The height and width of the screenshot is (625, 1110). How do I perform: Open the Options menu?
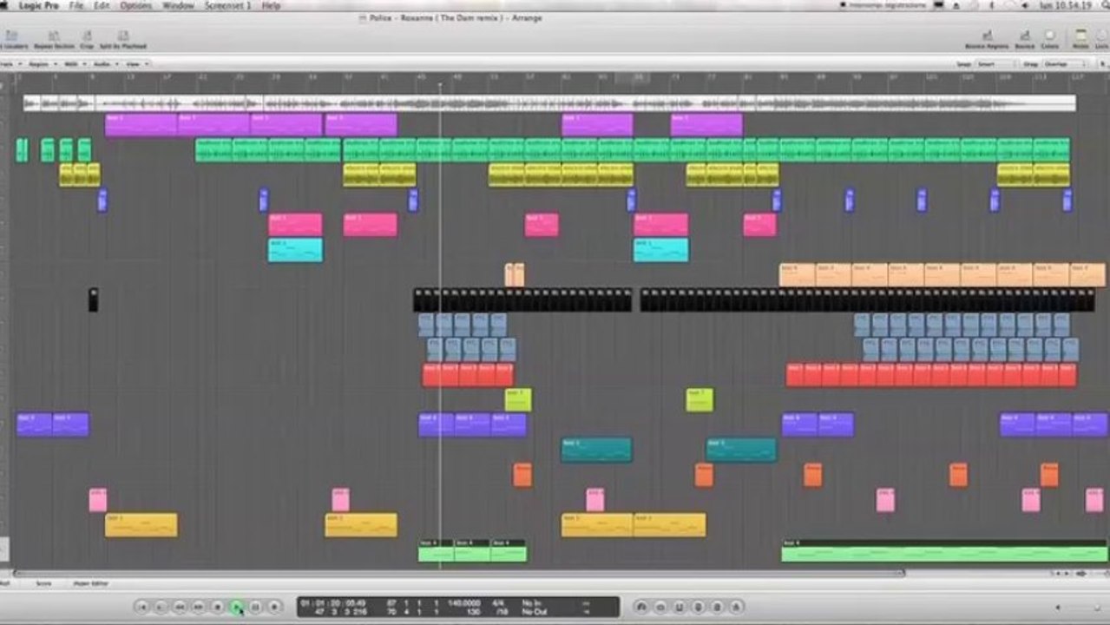pyautogui.click(x=135, y=5)
